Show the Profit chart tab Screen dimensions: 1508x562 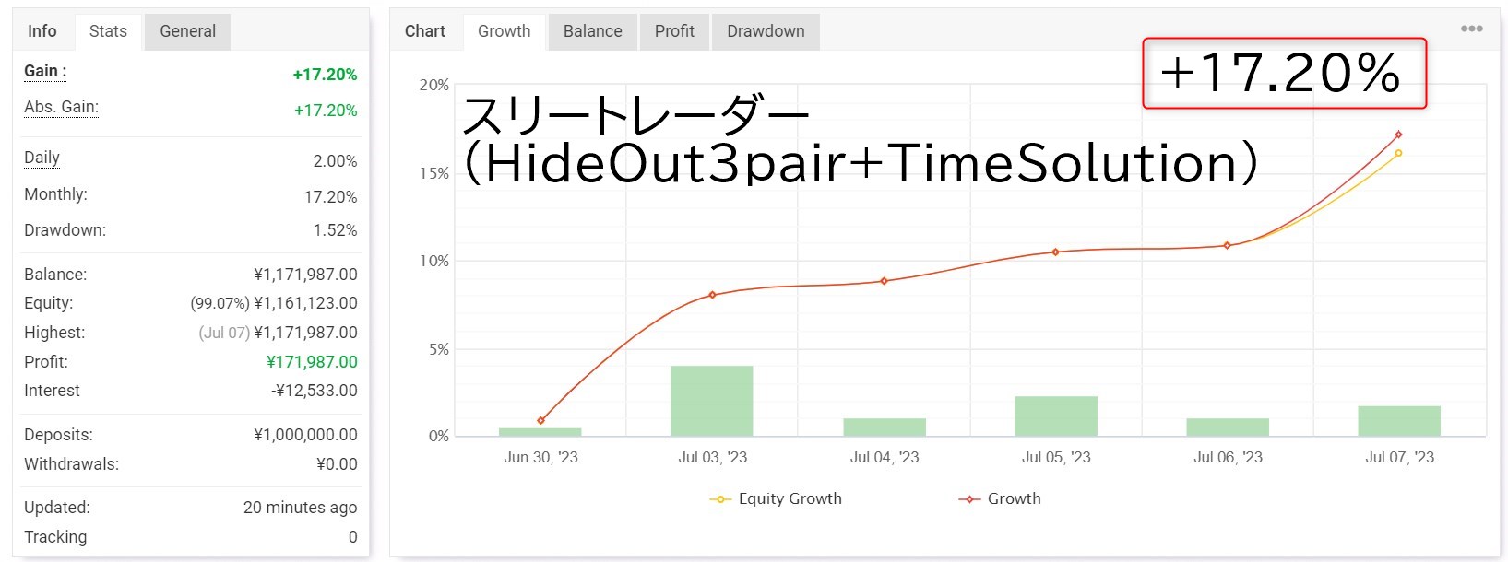pyautogui.click(x=674, y=31)
